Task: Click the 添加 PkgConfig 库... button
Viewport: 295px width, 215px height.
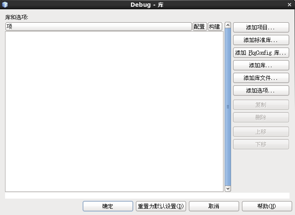Action: (260, 53)
